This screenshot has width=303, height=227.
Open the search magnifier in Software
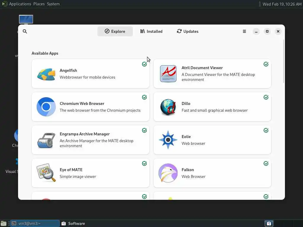pyautogui.click(x=25, y=31)
